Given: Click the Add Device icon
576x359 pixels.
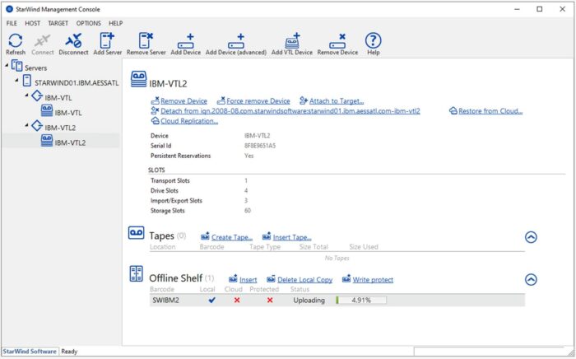Looking at the screenshot, I should pos(186,40).
